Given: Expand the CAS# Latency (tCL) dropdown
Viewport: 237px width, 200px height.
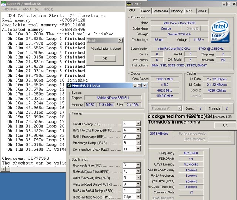Looking at the screenshot, I should pos(138,124).
